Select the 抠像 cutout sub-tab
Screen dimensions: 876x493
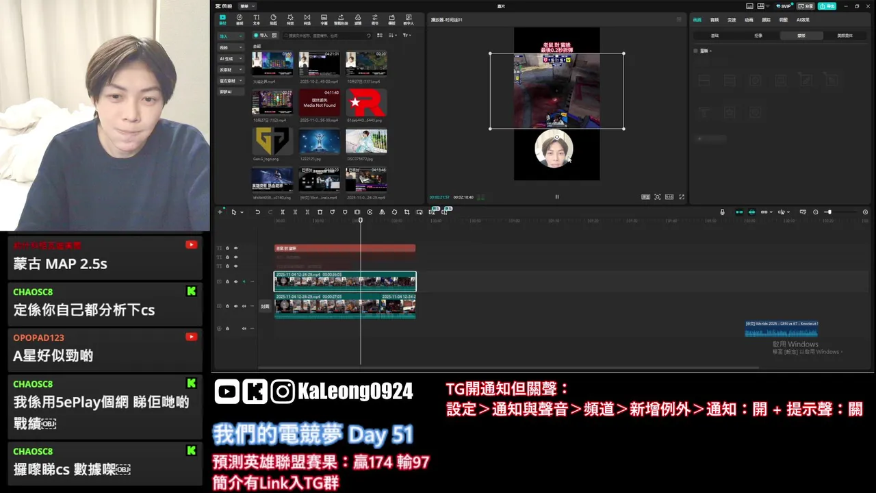coord(758,36)
